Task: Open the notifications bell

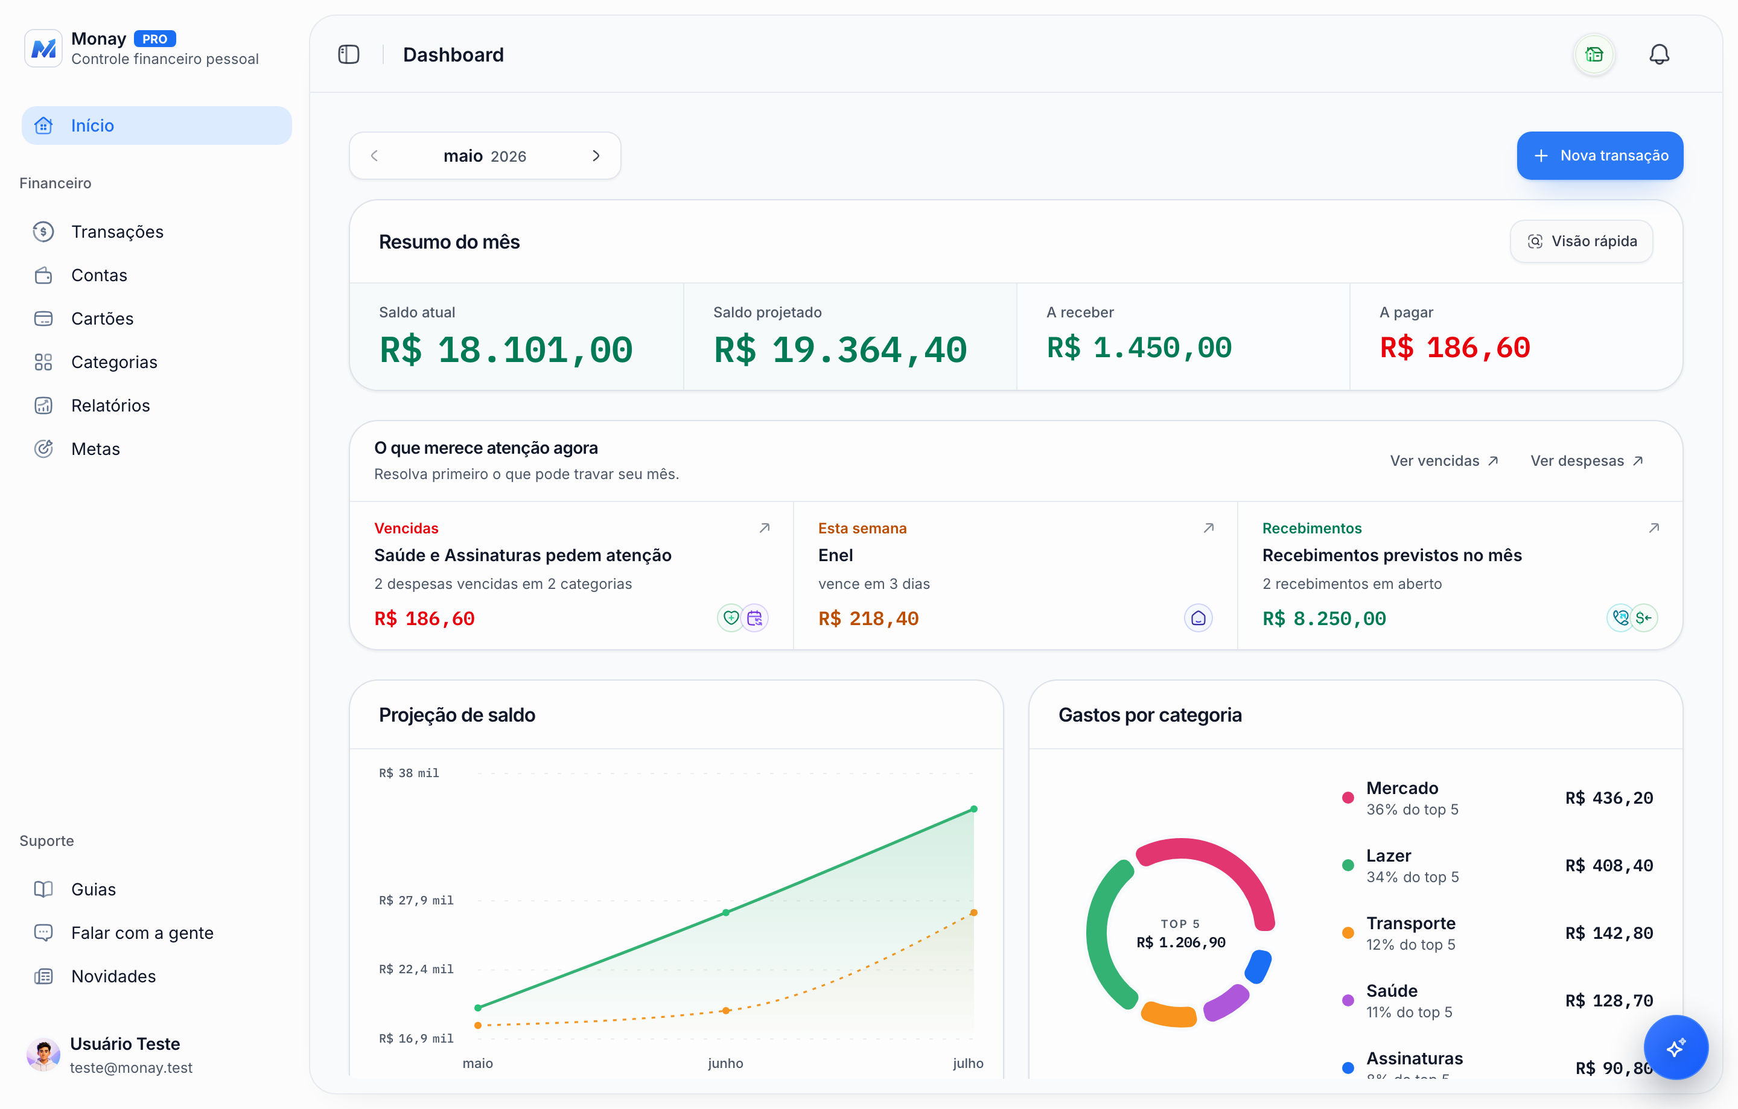Action: 1658,54
